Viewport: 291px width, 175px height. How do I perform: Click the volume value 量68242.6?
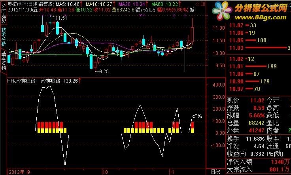point(123,9)
